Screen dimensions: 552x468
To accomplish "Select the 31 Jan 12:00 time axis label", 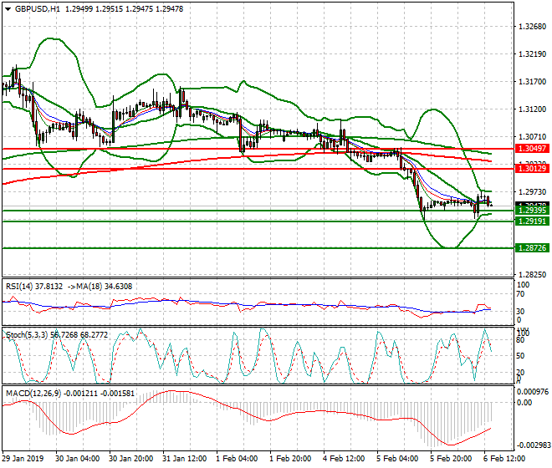I will pos(185,459).
